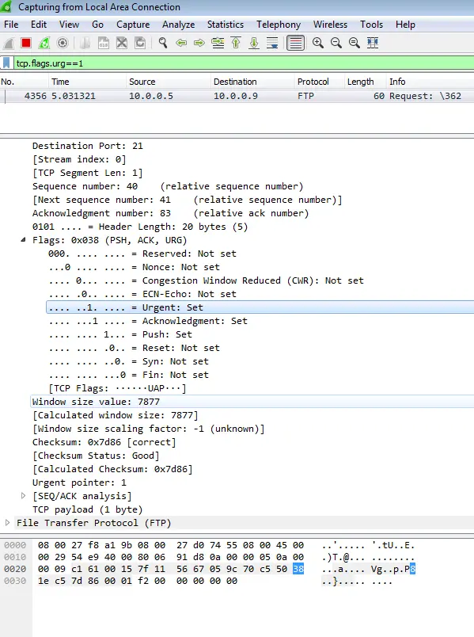Viewport: 474px width, 637px height.
Task: Click the Find packet magnifier icon
Action: [163, 43]
